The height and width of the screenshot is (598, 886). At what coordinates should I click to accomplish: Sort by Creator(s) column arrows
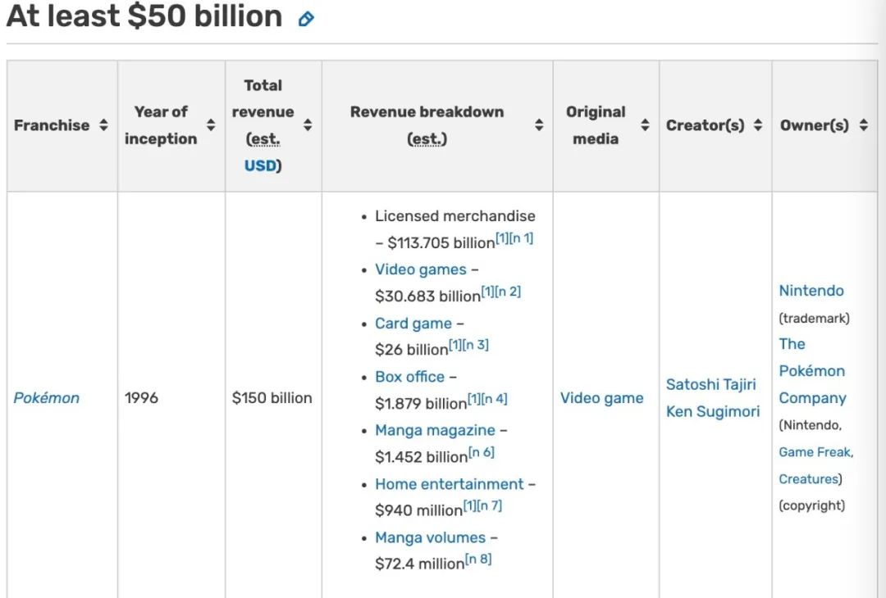[x=758, y=125]
